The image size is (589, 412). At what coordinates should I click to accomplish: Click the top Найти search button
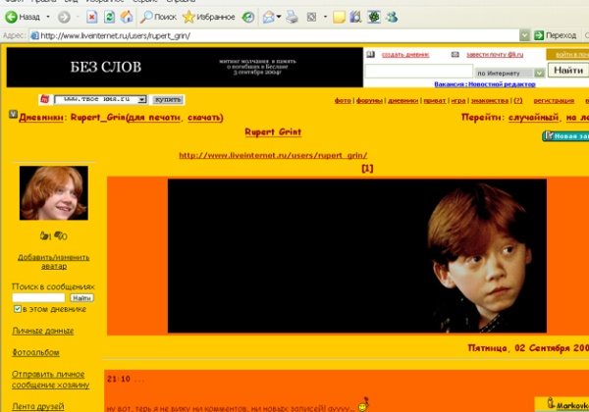(x=568, y=71)
